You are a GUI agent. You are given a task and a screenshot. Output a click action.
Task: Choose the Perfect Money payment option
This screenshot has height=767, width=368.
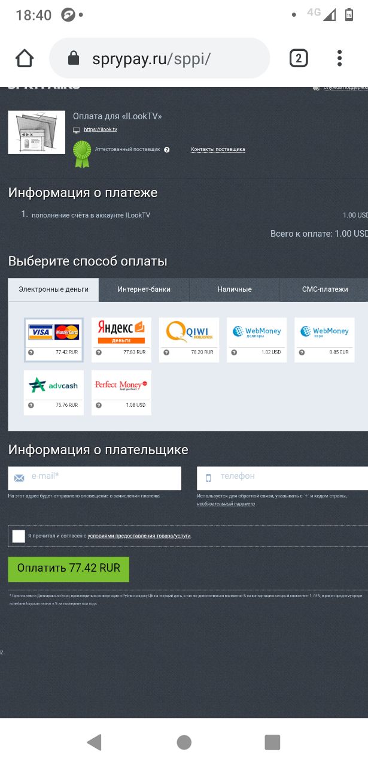pyautogui.click(x=121, y=392)
